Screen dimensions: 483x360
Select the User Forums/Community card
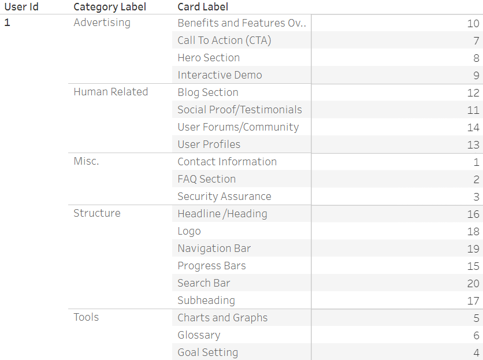238,127
